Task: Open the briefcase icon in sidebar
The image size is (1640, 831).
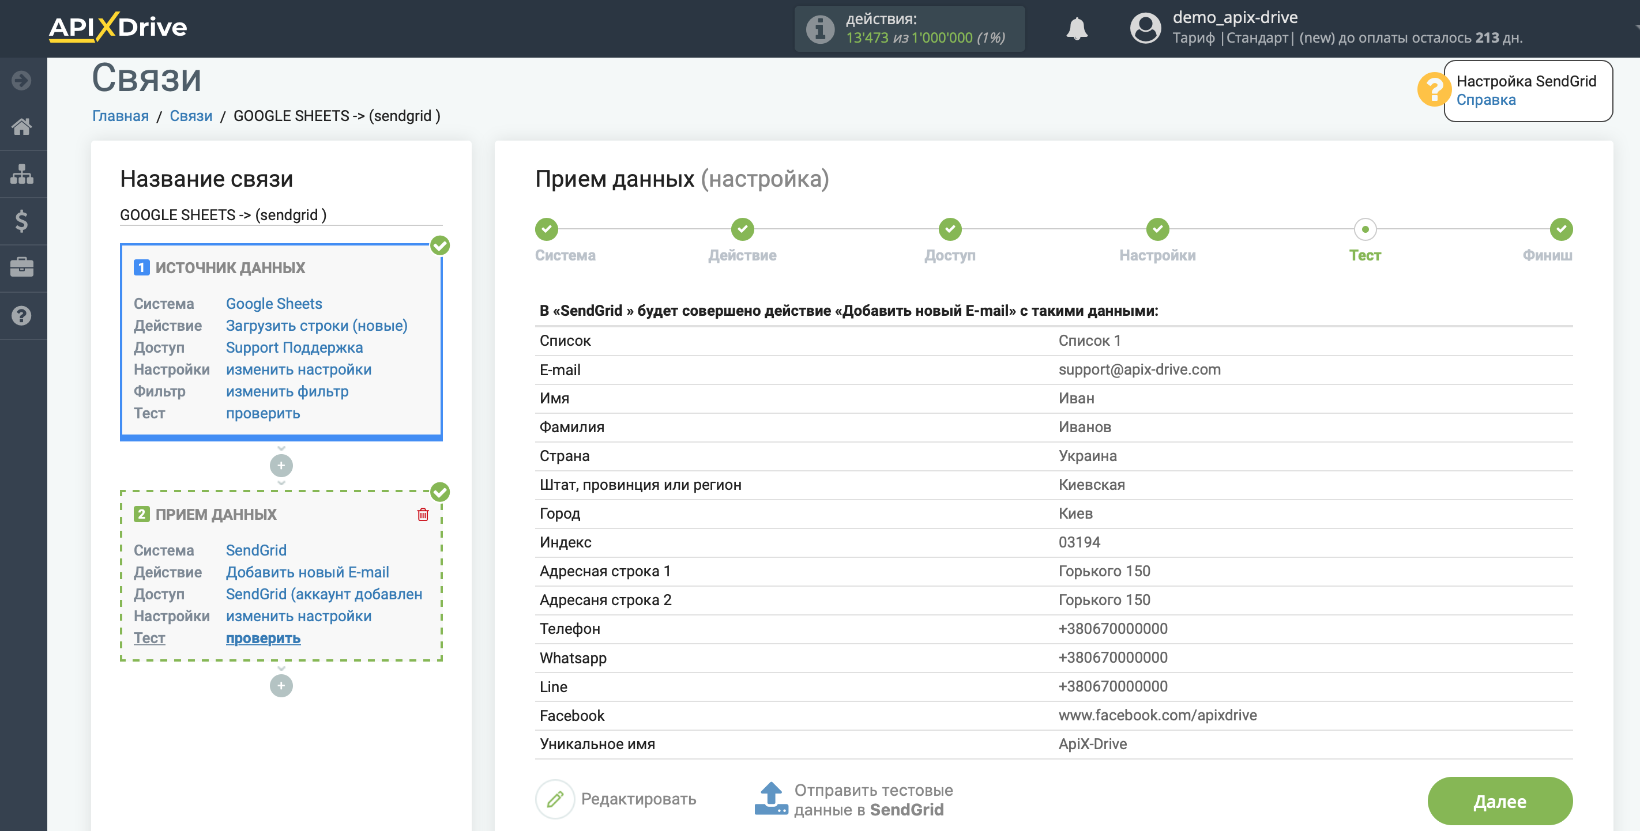Action: click(22, 268)
